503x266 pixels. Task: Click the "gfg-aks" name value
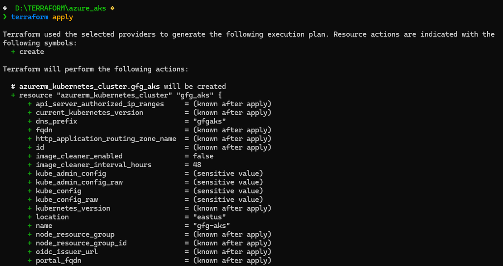coord(211,226)
